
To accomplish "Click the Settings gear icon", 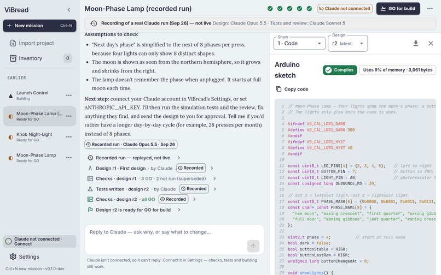I will (13, 256).
